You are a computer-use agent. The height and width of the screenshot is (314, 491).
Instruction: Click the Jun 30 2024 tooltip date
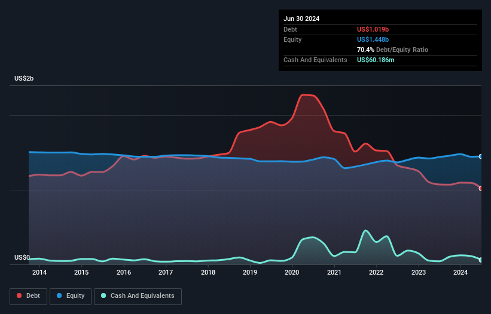tap(301, 19)
